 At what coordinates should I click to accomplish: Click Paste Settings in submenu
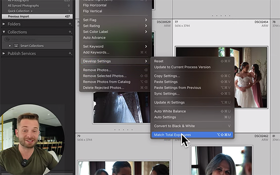[x=192, y=82]
